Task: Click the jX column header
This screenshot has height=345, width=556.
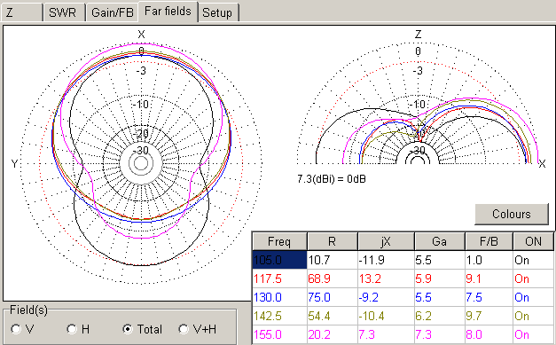Action: click(386, 241)
